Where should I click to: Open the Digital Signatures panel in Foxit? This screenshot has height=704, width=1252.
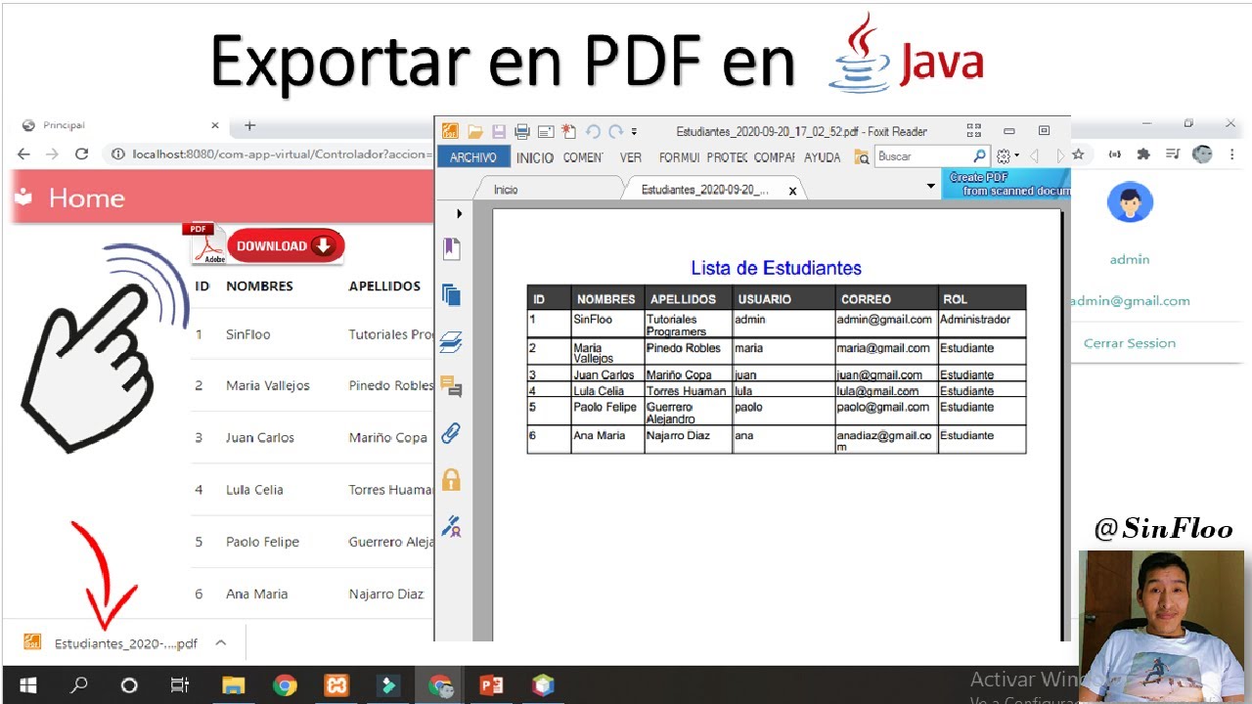point(451,526)
